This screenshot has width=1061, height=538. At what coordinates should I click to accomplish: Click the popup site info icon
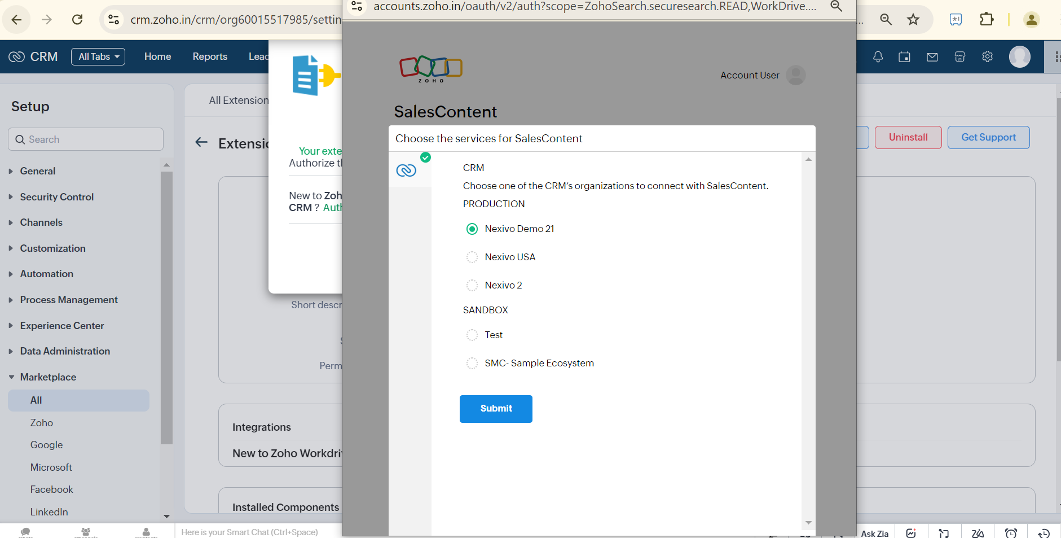click(x=357, y=6)
